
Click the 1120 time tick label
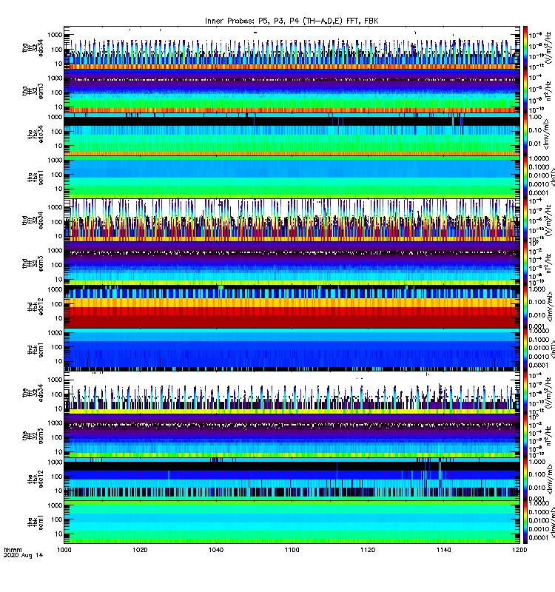[x=368, y=550]
